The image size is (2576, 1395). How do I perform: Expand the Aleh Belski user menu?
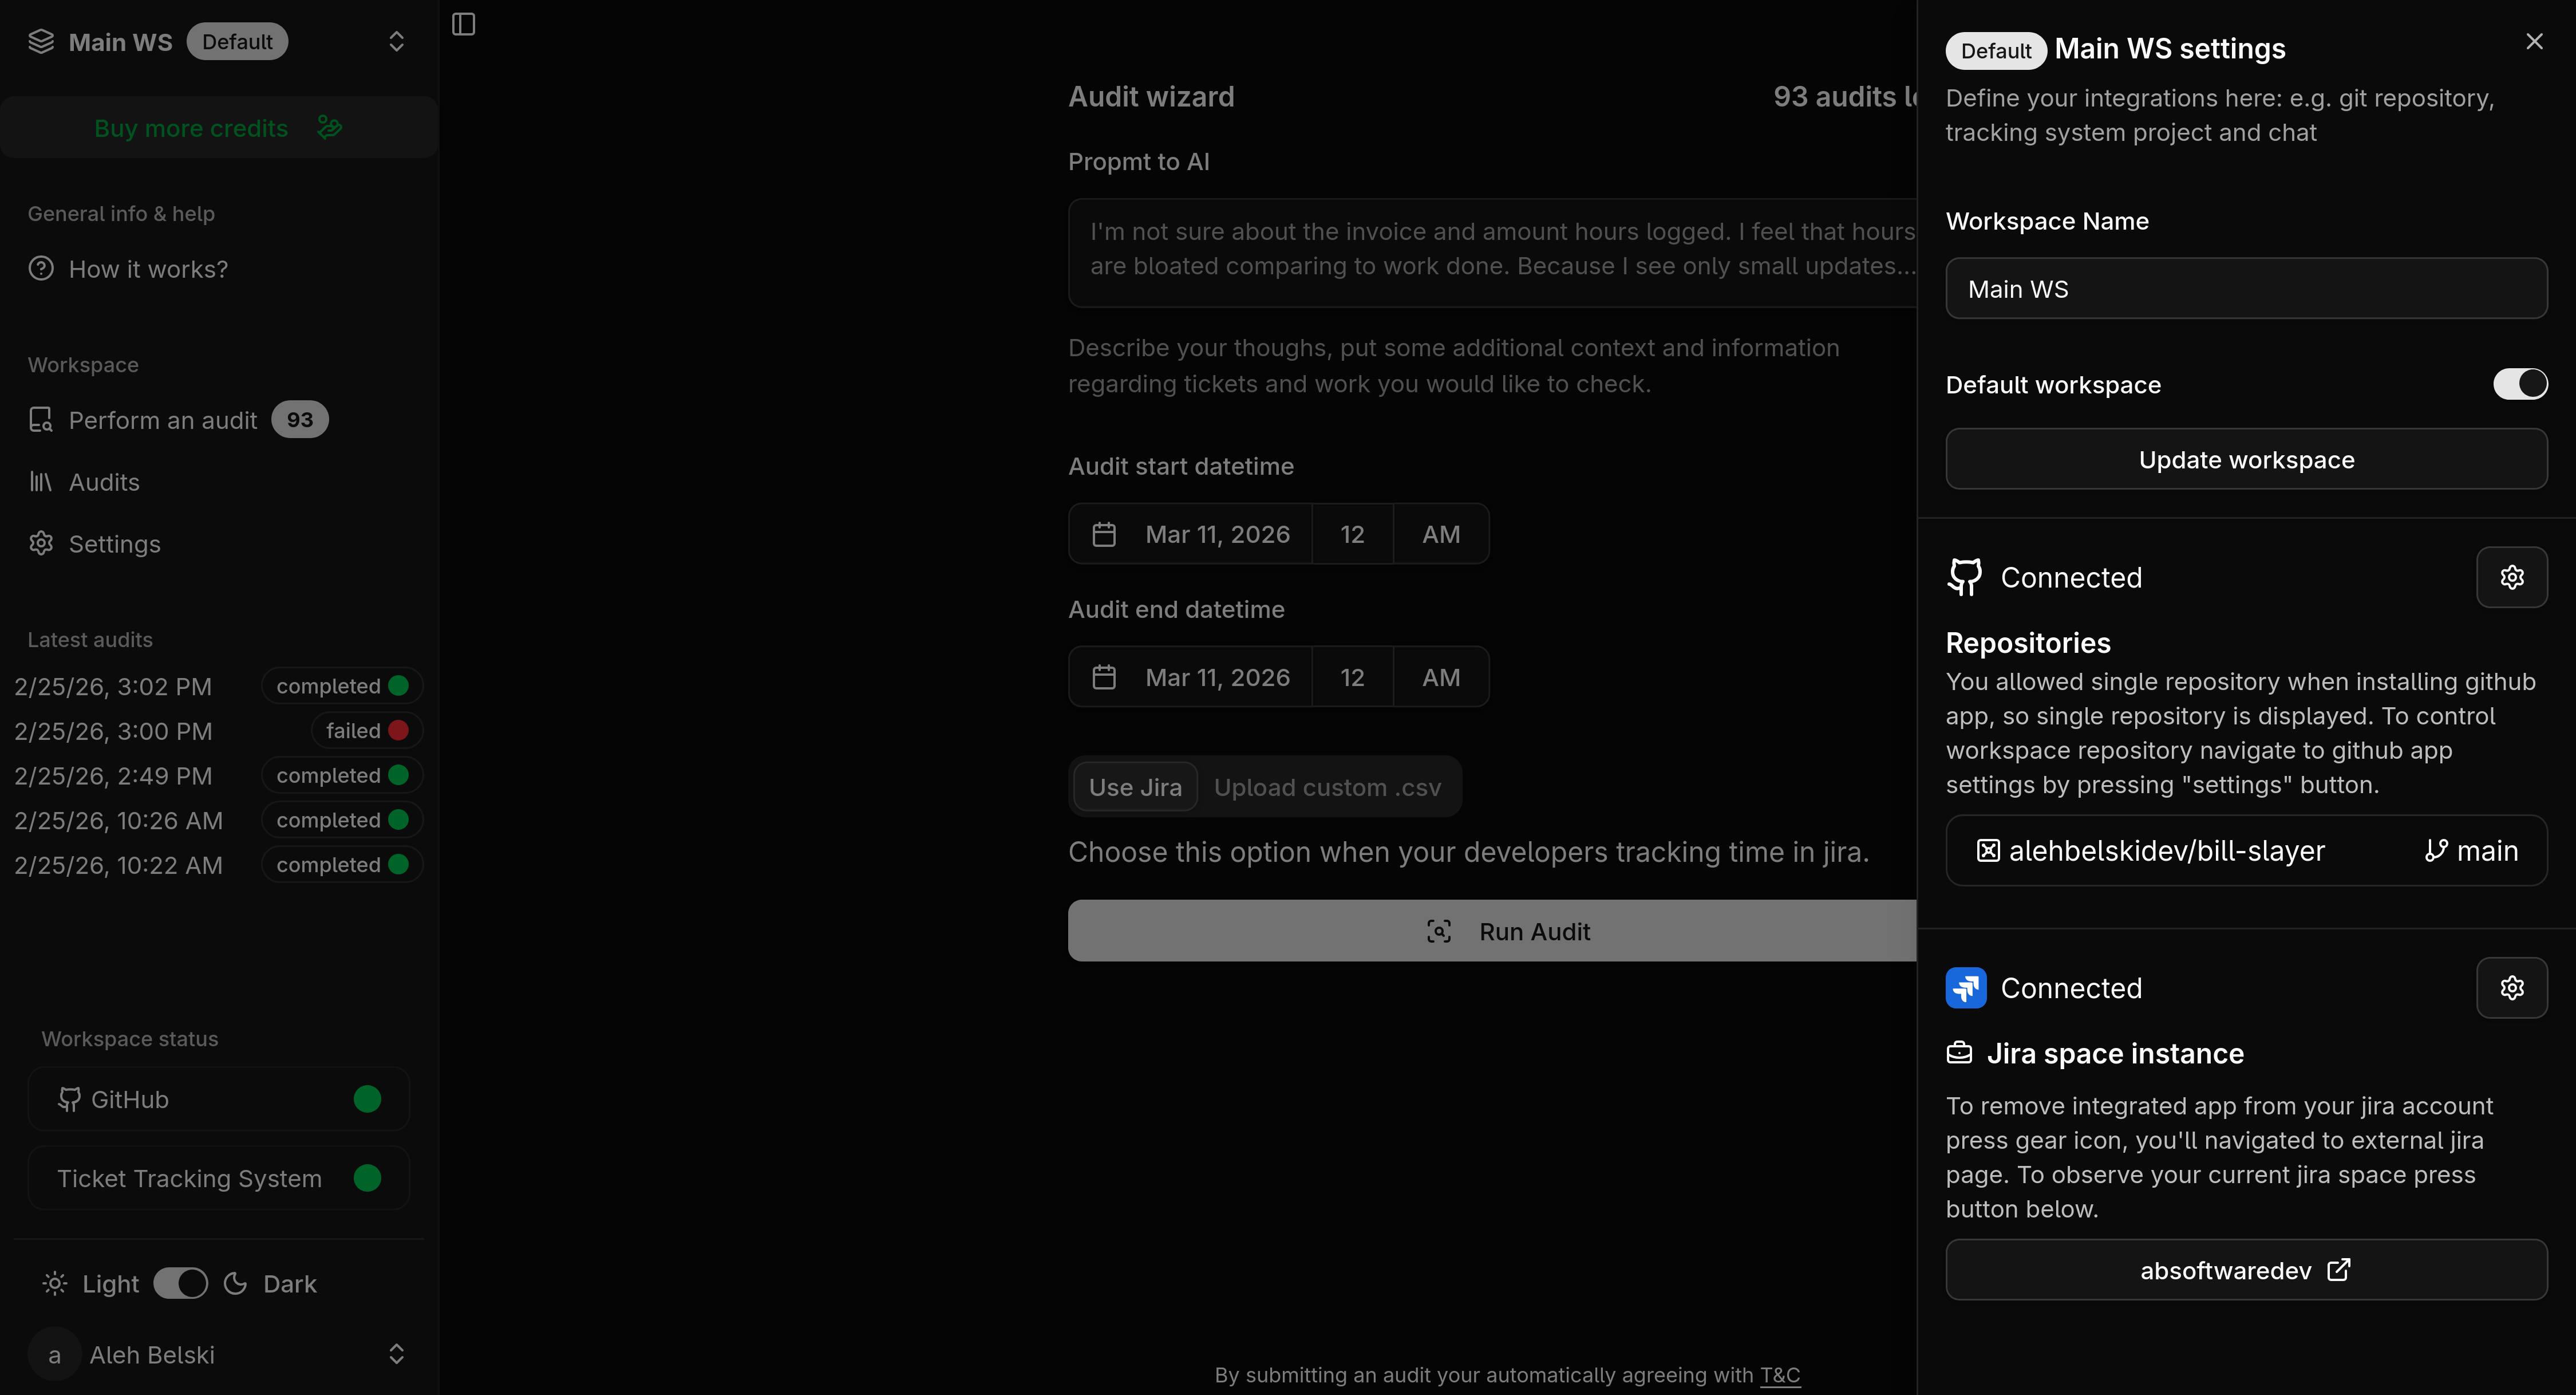[x=396, y=1354]
